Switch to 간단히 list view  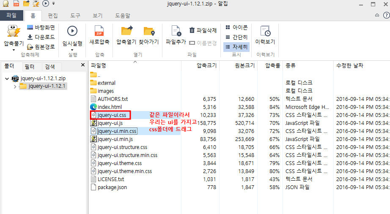[x=236, y=37]
